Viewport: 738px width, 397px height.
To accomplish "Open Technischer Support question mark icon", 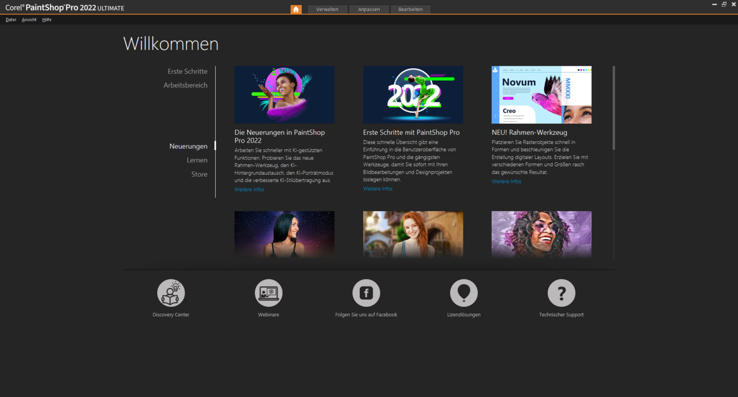I will pos(561,293).
